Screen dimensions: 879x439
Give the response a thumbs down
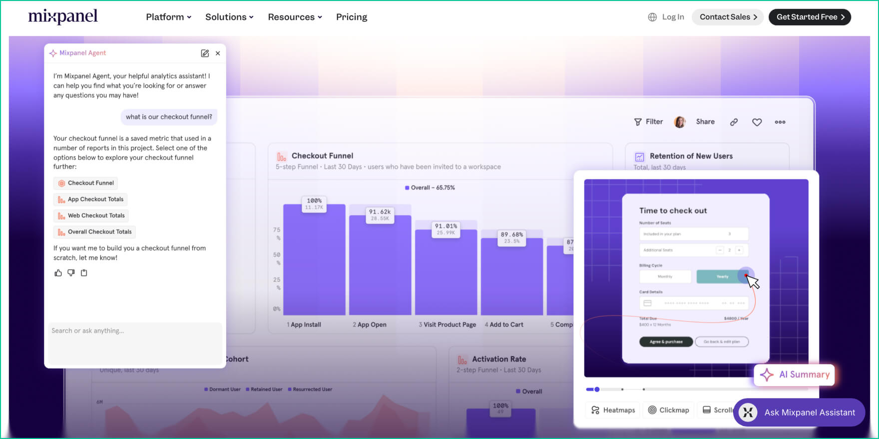[x=71, y=273]
